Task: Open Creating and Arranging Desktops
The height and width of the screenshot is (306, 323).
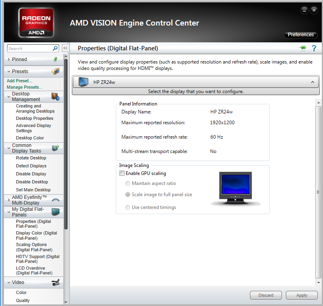Action: (x=35, y=108)
